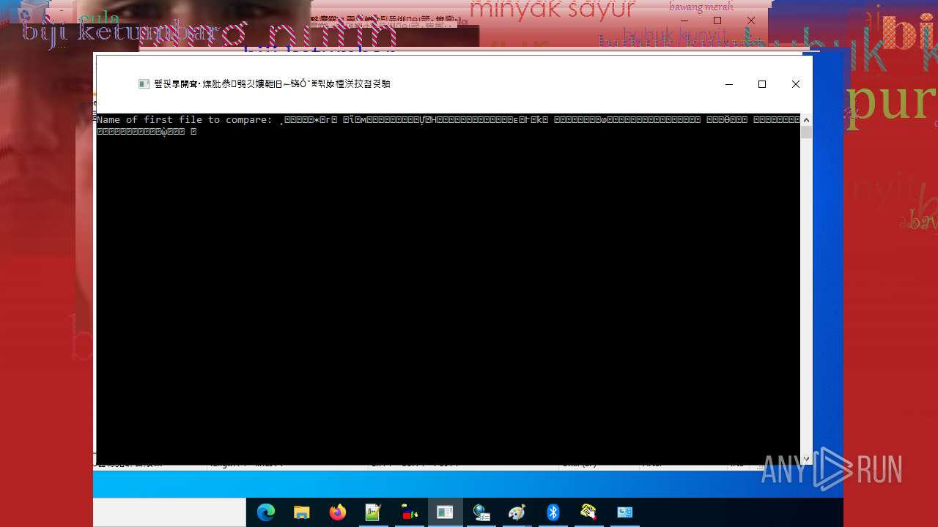Open the last blue window taskbar icon

(x=624, y=512)
